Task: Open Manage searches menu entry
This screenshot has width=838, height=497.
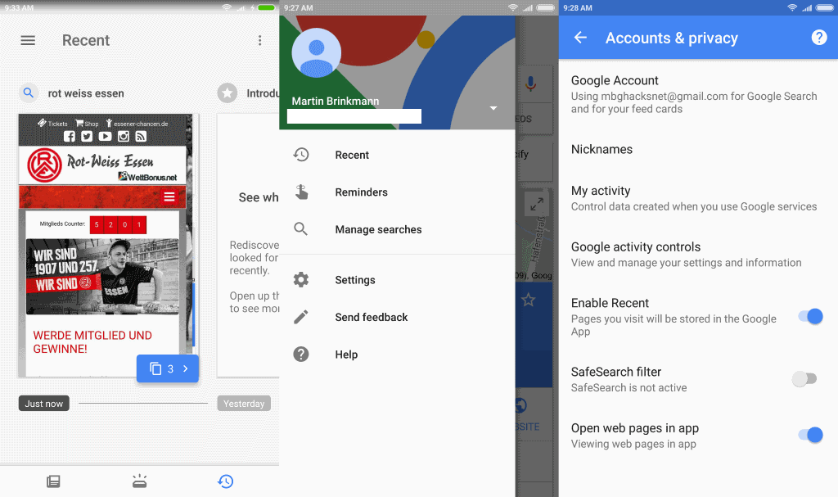Action: point(397,229)
